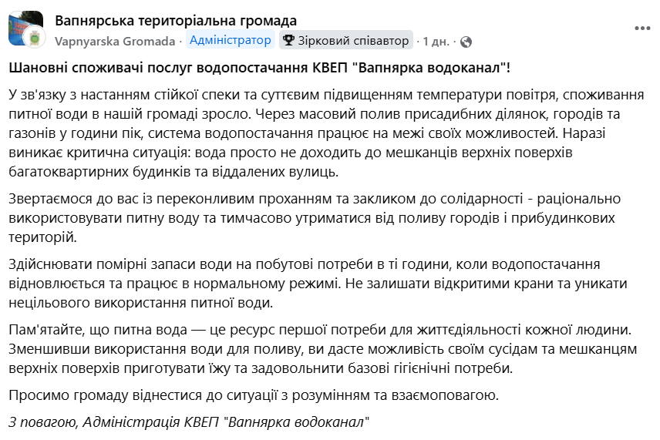Click the italic signature "З повагою, Адміністрація"
The image size is (660, 440).
[x=189, y=422]
